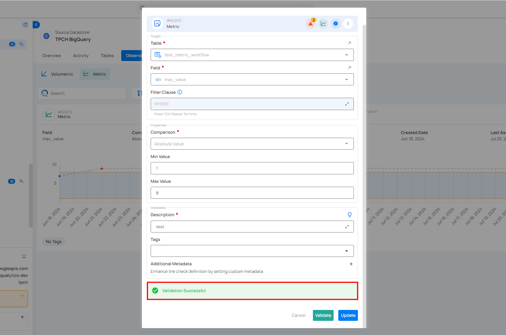
Task: Add Additional Metadata with plus icon
Action: click(x=351, y=264)
